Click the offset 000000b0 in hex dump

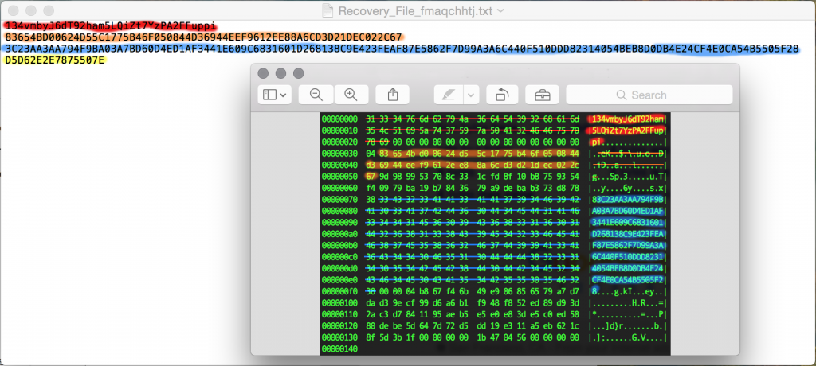pyautogui.click(x=339, y=245)
